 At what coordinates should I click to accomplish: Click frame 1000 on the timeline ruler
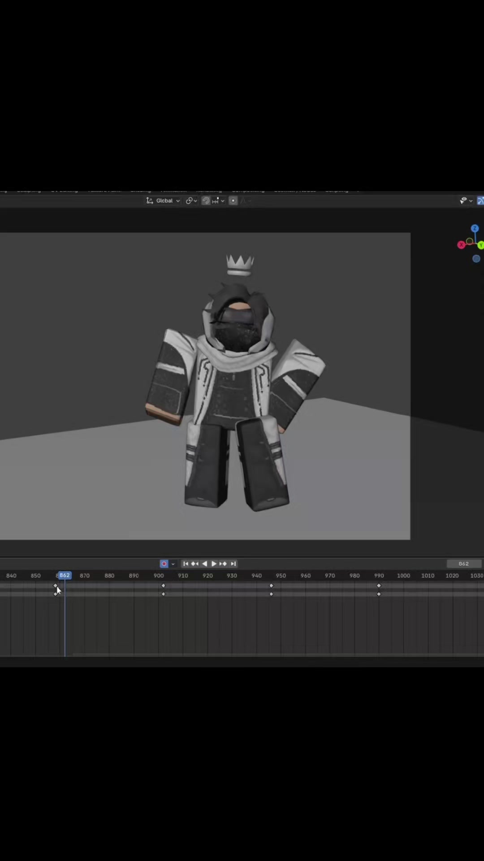[403, 575]
